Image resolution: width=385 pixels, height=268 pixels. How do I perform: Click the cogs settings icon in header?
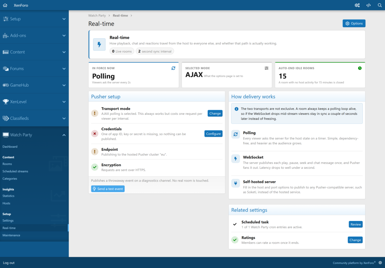pos(357,5)
